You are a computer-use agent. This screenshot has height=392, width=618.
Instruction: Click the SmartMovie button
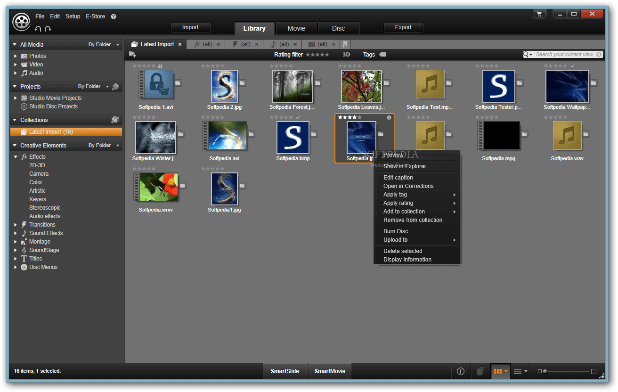click(x=329, y=371)
